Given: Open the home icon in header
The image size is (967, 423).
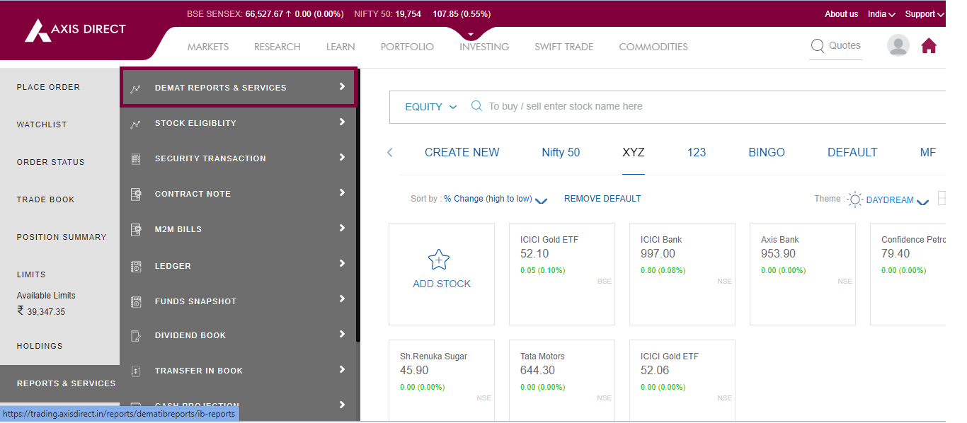Looking at the screenshot, I should coord(929,46).
